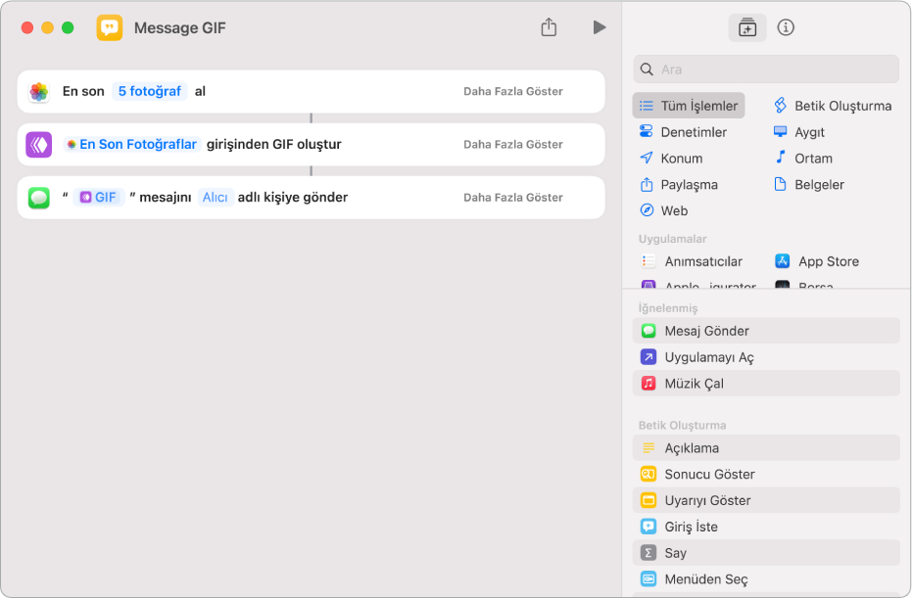This screenshot has width=912, height=599.
Task: Add pinned Müzik Çal action
Action: point(766,384)
